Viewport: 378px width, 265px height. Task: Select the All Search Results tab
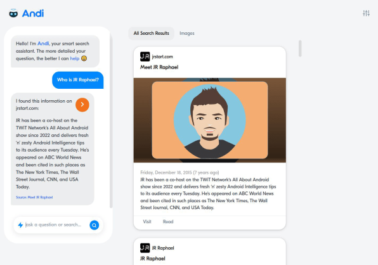click(152, 33)
